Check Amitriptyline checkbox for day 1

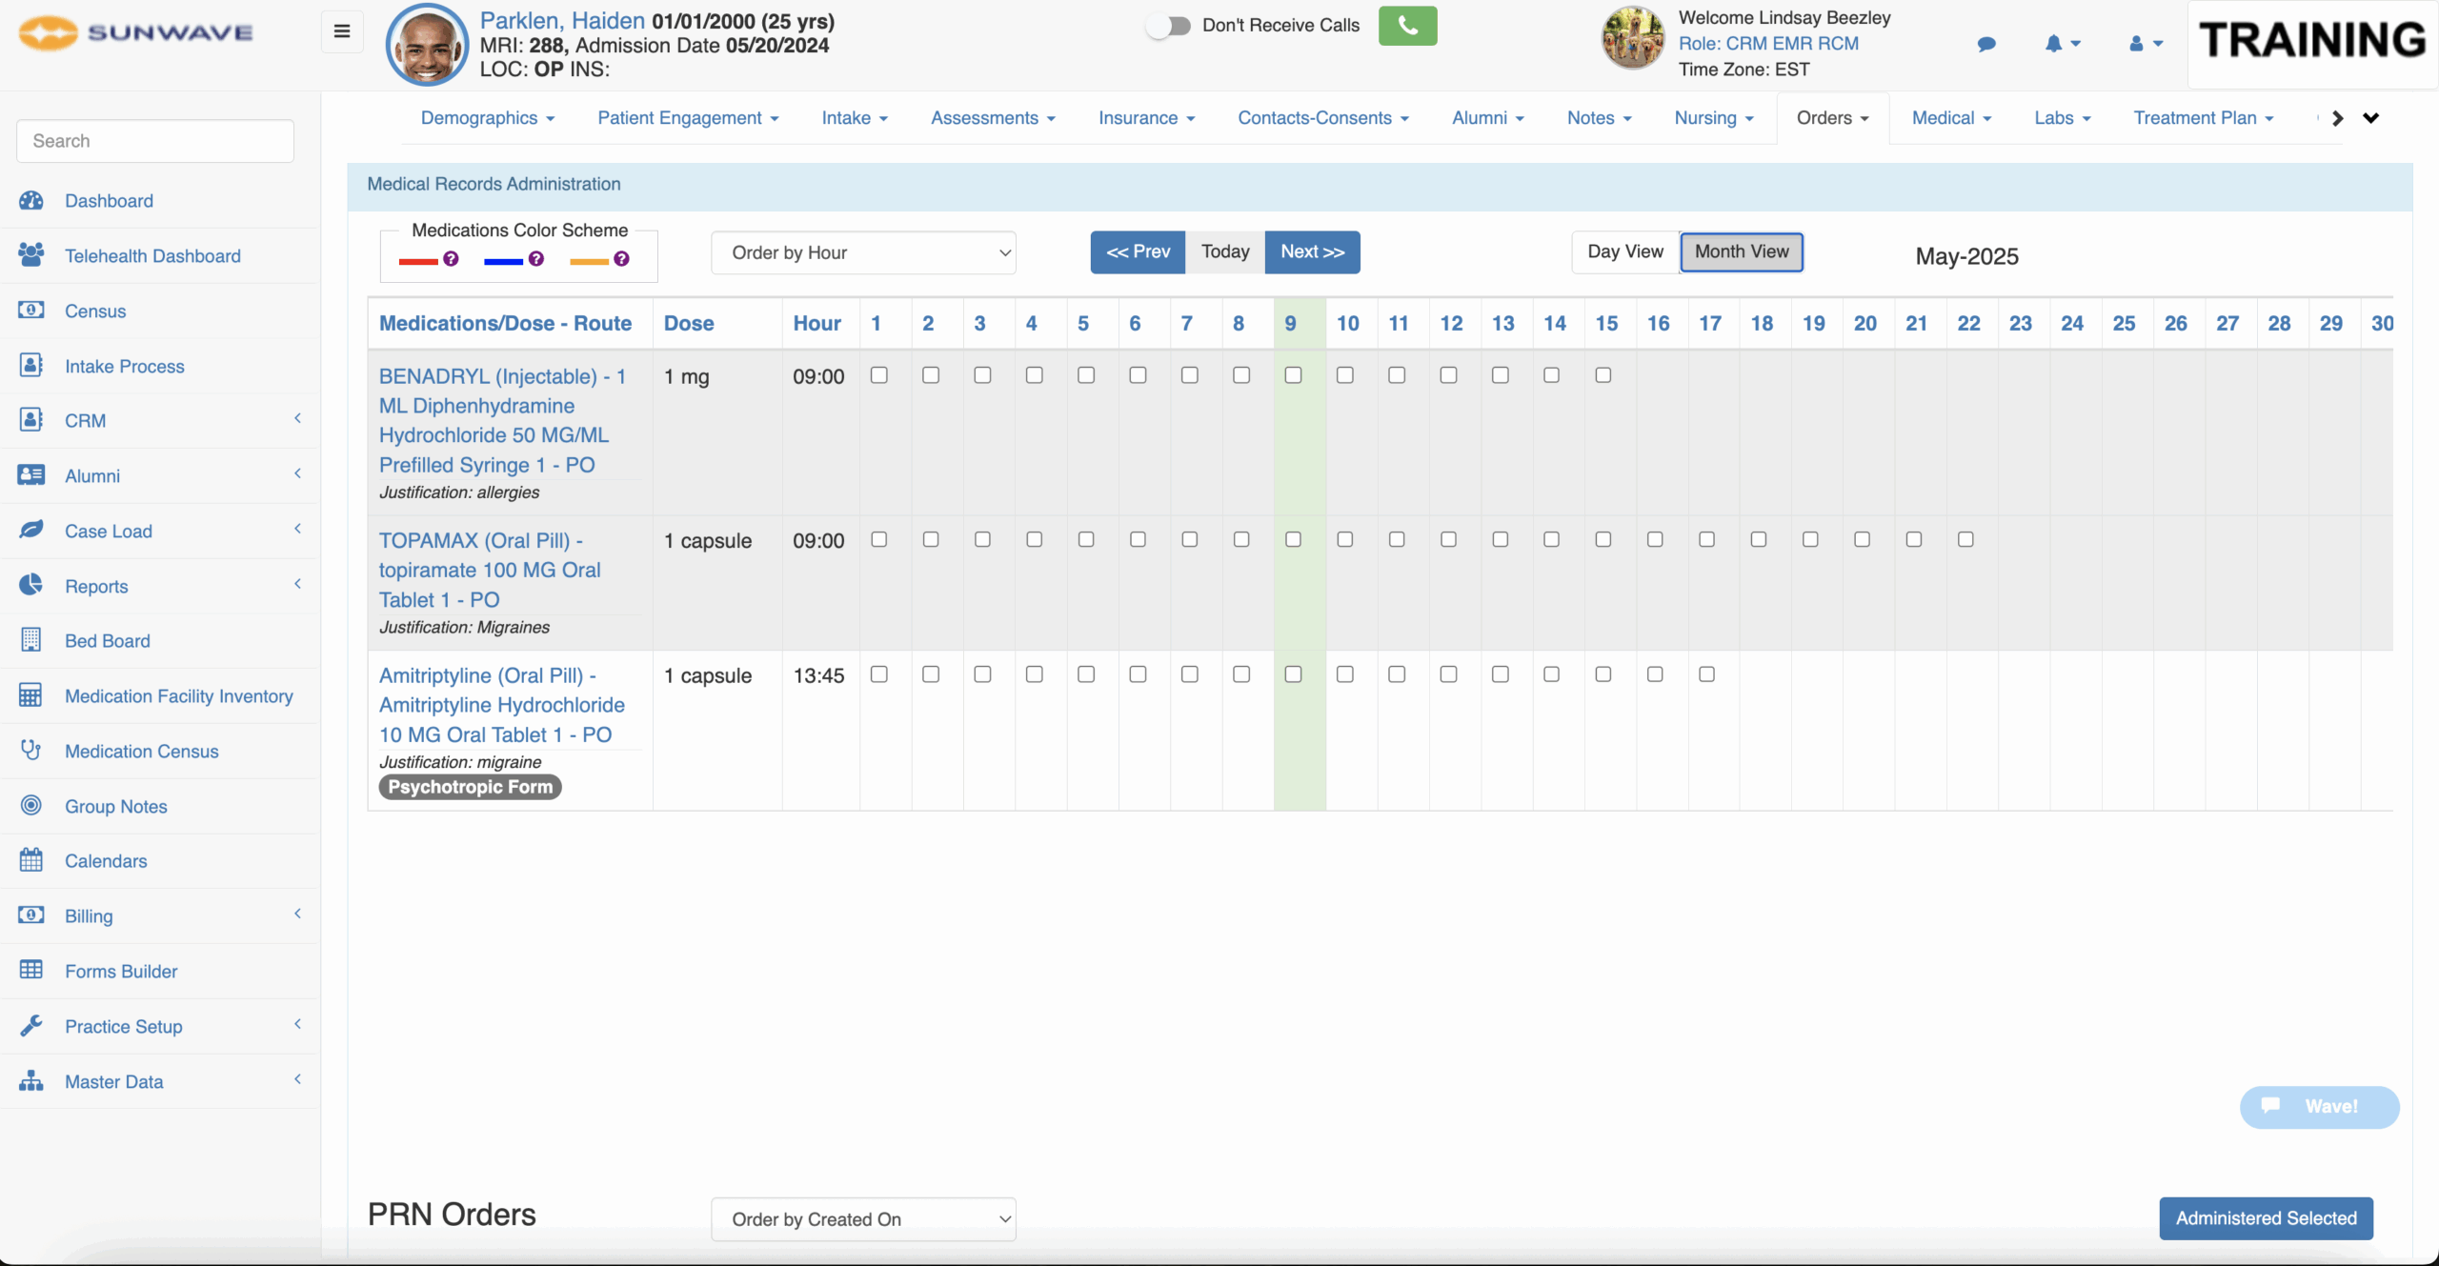879,674
